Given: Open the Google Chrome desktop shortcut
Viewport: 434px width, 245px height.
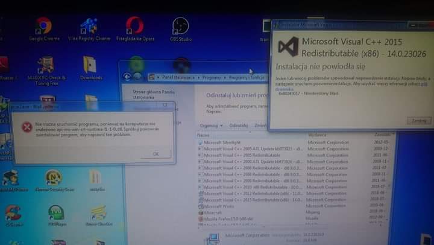Looking at the screenshot, I should pos(43,27).
